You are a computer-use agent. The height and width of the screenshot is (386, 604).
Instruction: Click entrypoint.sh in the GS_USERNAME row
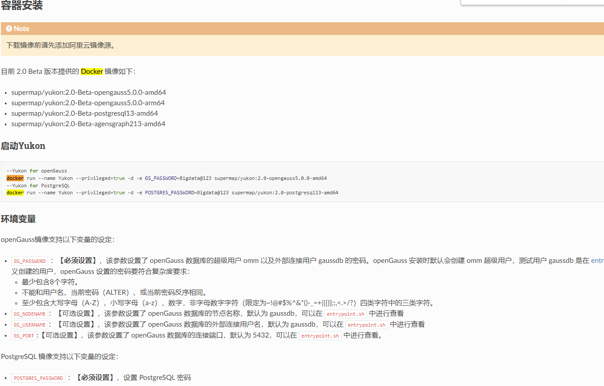(x=367, y=325)
